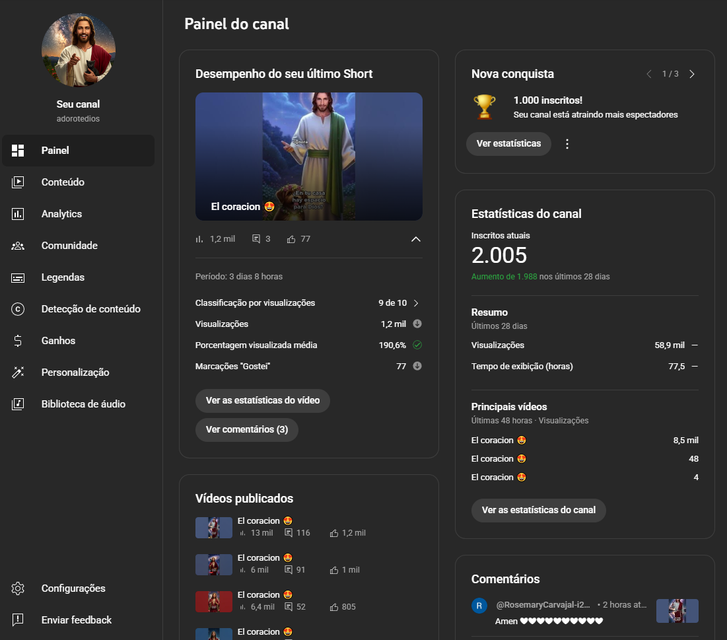Select the Detecção de conteúdo copyright icon
The height and width of the screenshot is (640, 727).
(18, 309)
